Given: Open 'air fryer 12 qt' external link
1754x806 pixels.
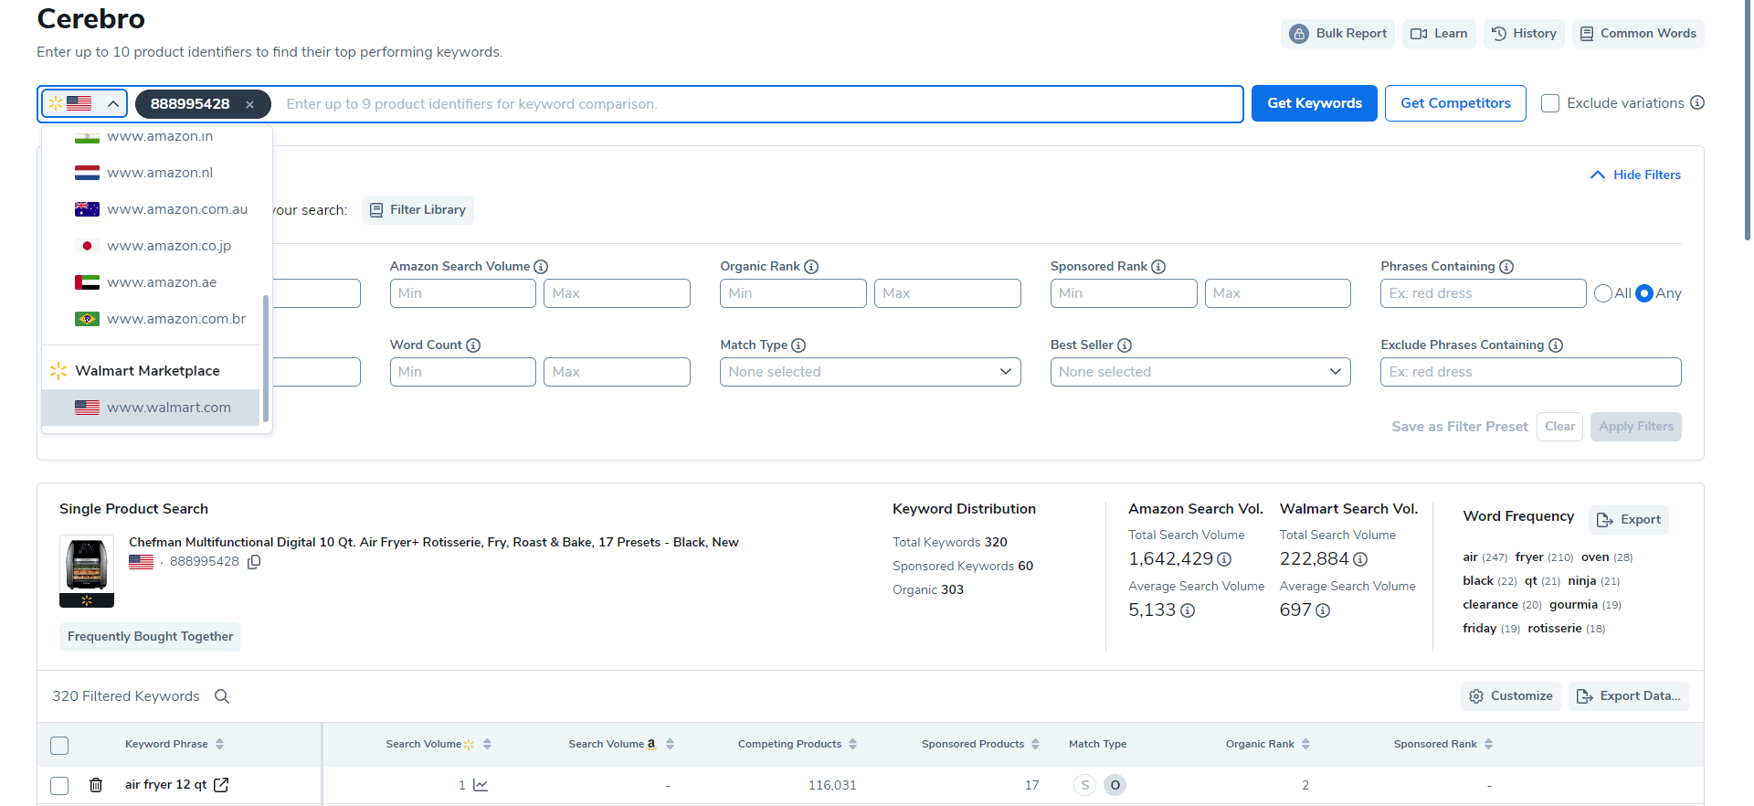Looking at the screenshot, I should point(221,785).
